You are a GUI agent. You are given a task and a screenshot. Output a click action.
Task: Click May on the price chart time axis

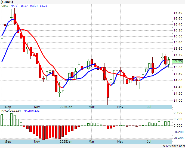[120, 107]
